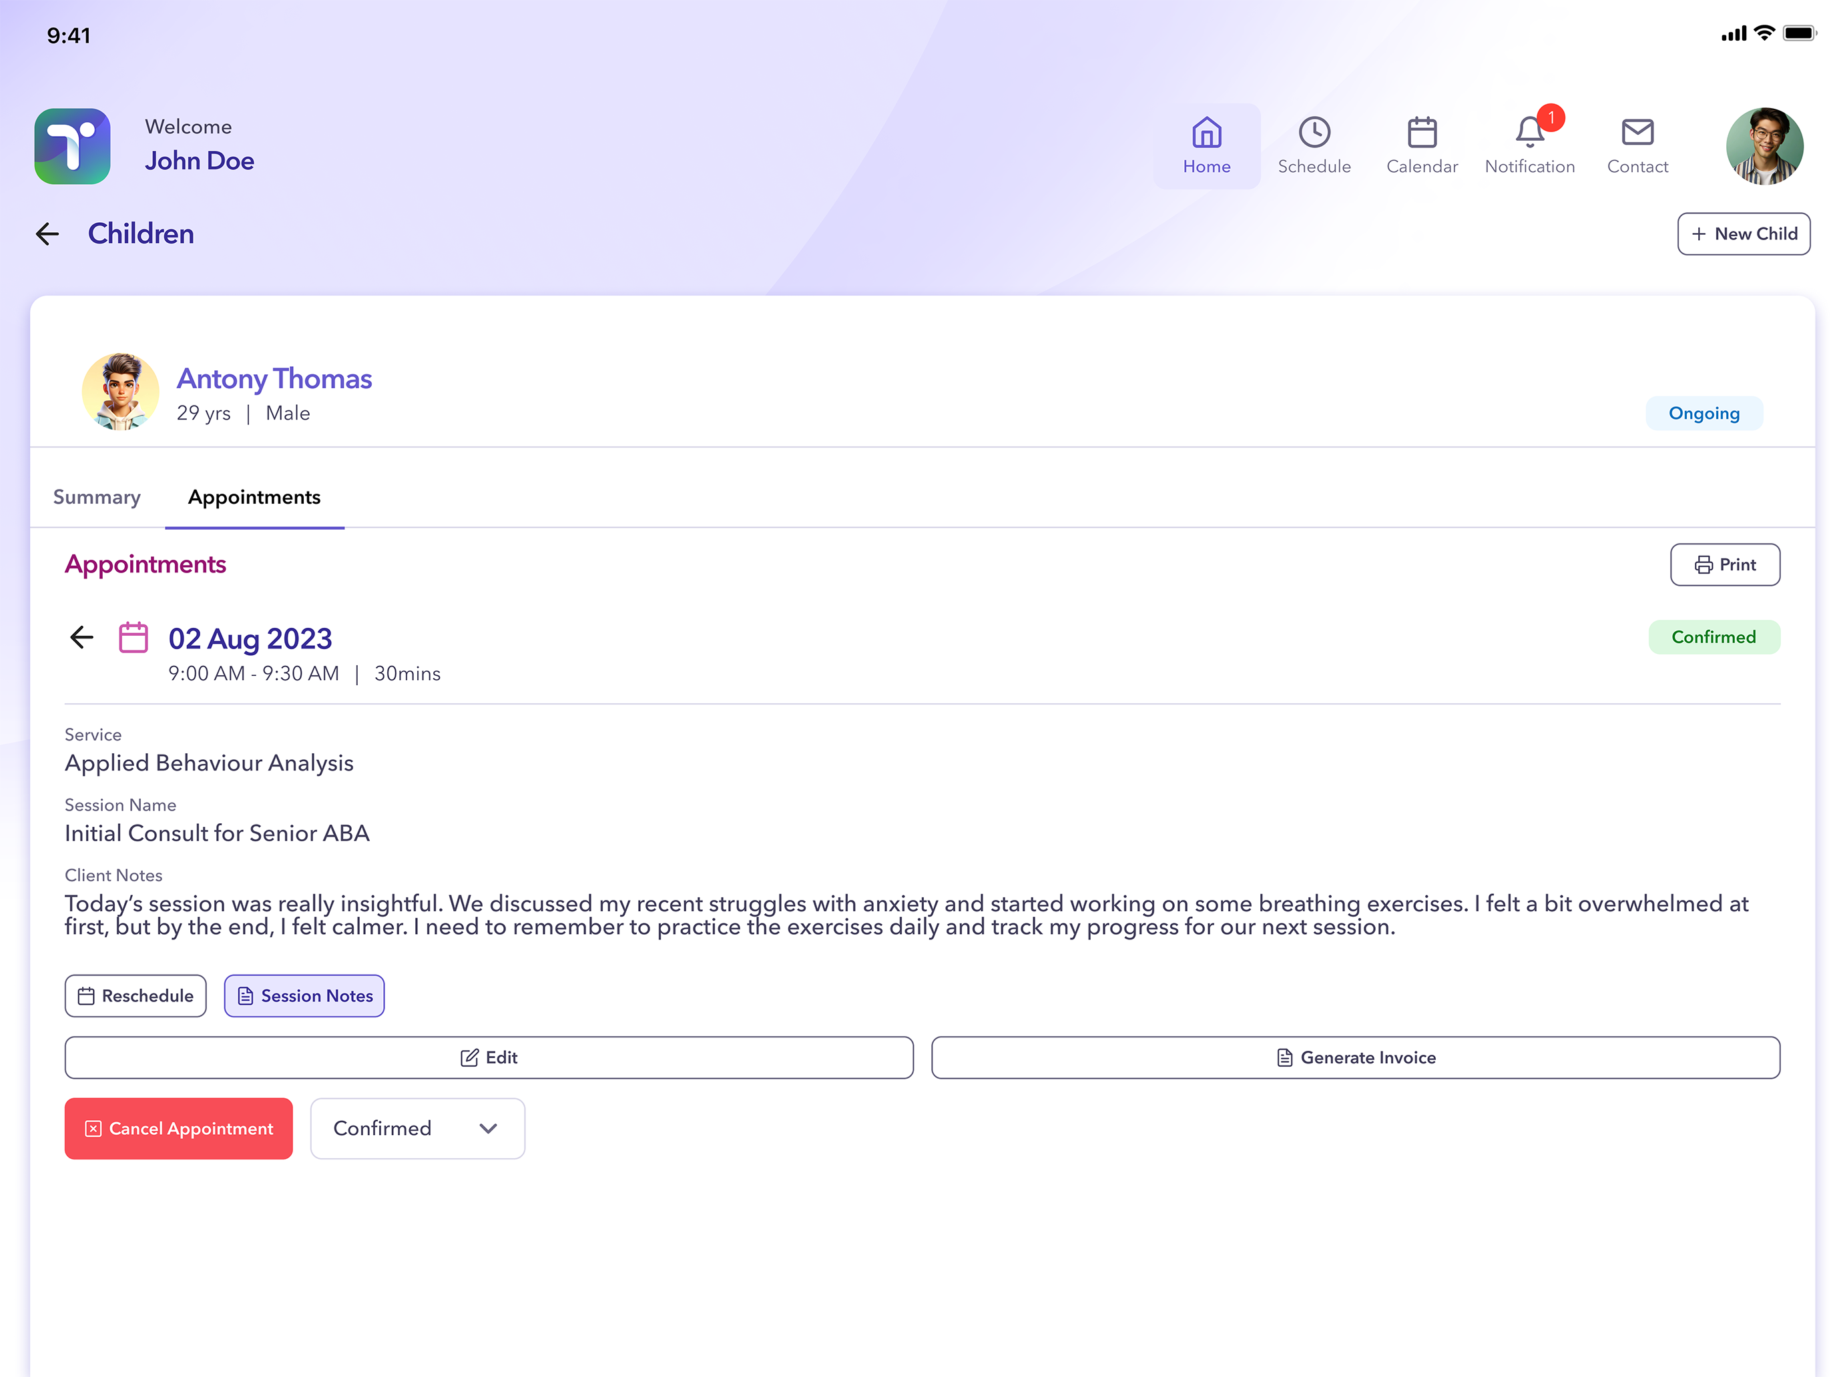Open the Schedule clock icon
This screenshot has height=1377, width=1837.
[x=1314, y=133]
